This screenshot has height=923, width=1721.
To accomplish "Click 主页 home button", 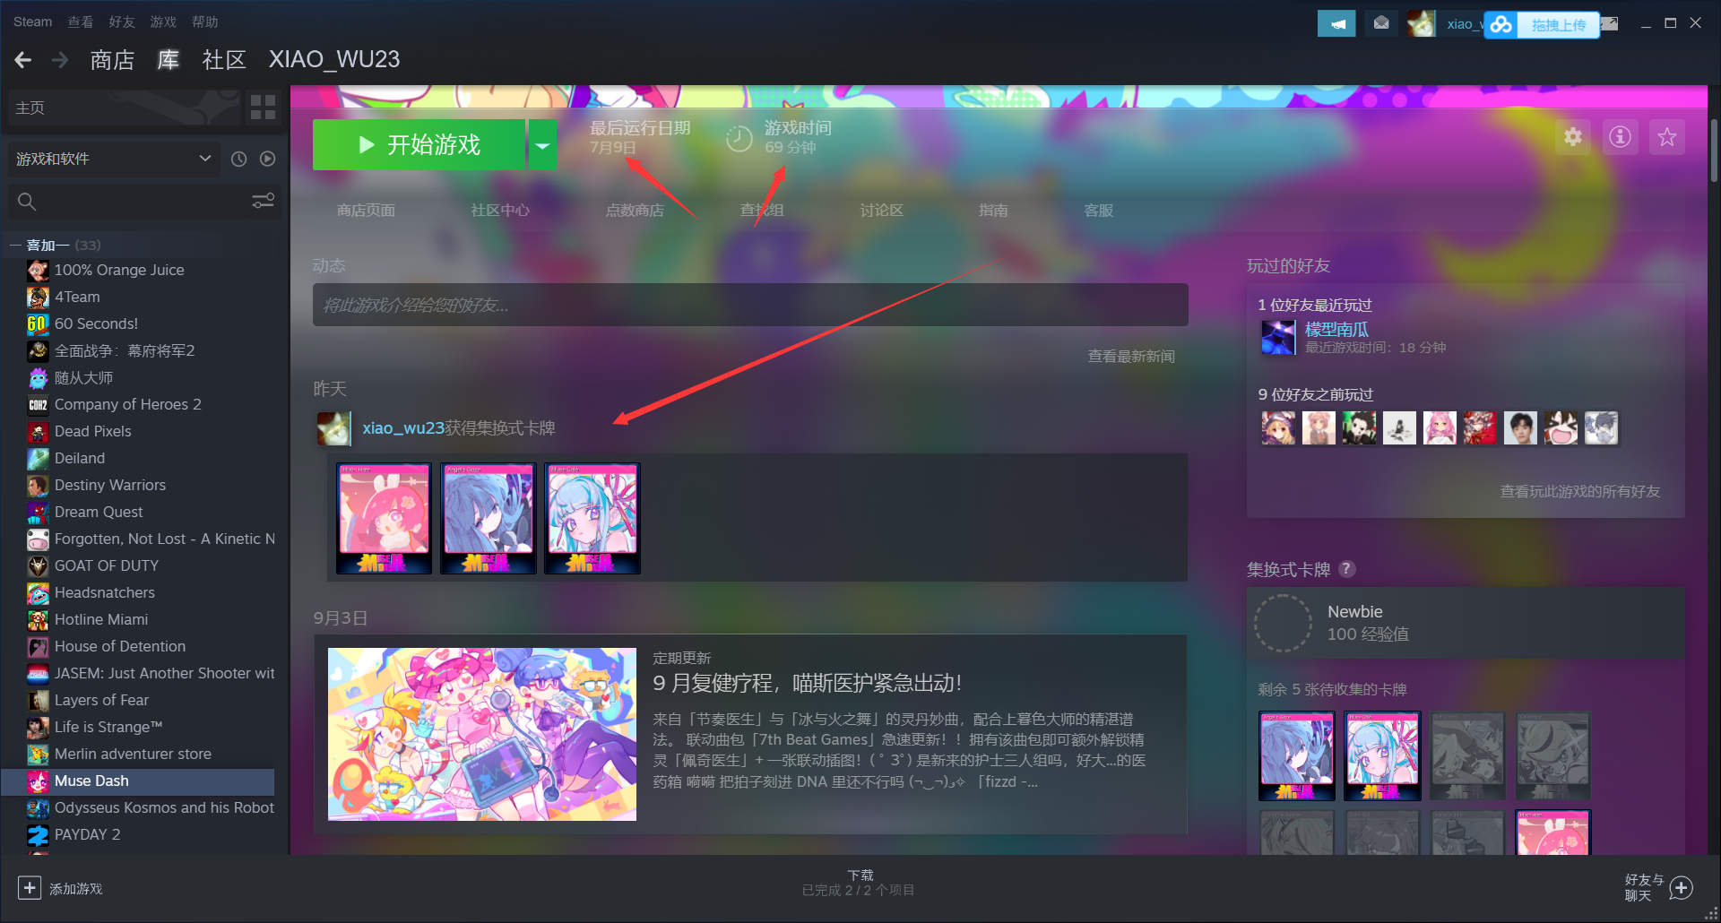I will (124, 108).
